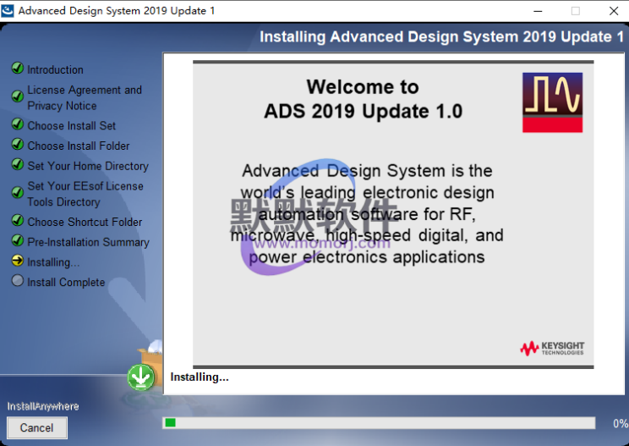Click the checkmark icon for Choose Install Set
Screen dimensions: 629x446
(x=17, y=125)
